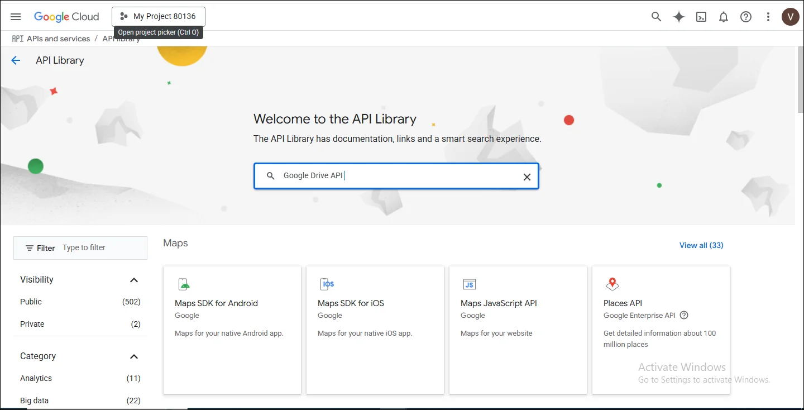Click the Welcome to the API Library heading
804x410 pixels.
pos(335,119)
